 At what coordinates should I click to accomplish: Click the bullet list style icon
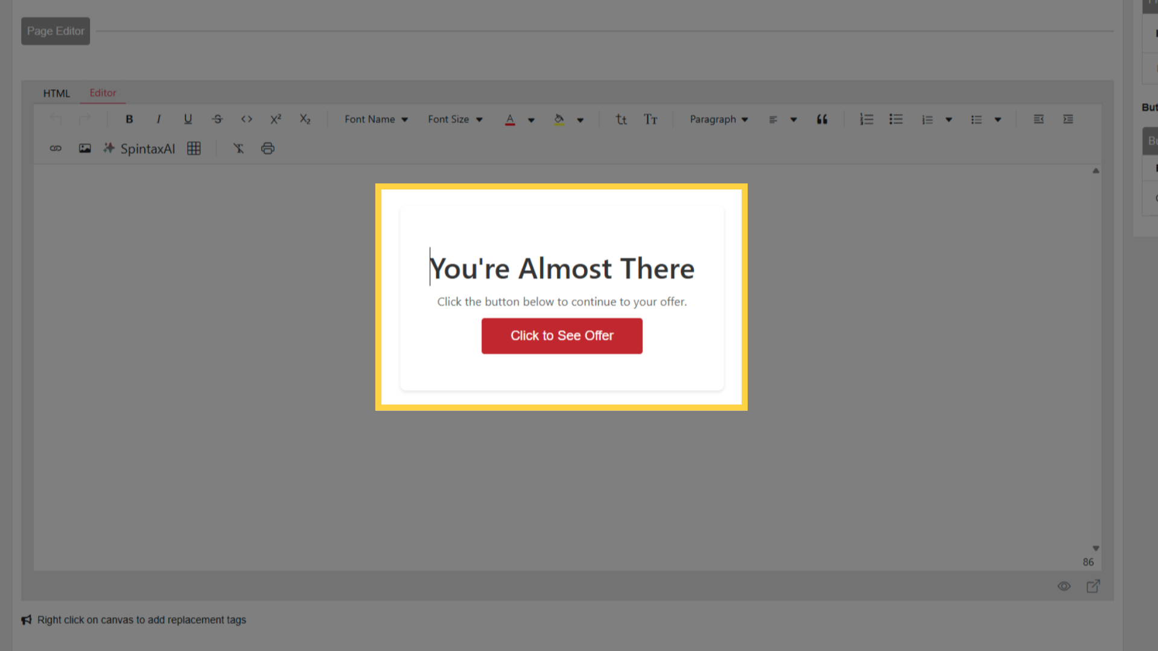(976, 119)
